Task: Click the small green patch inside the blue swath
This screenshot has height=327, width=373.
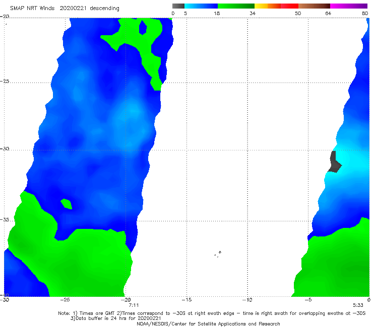Action: tap(67, 204)
